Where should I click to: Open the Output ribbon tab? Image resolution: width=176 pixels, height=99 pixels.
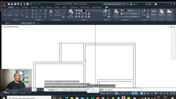pyautogui.click(x=57, y=7)
